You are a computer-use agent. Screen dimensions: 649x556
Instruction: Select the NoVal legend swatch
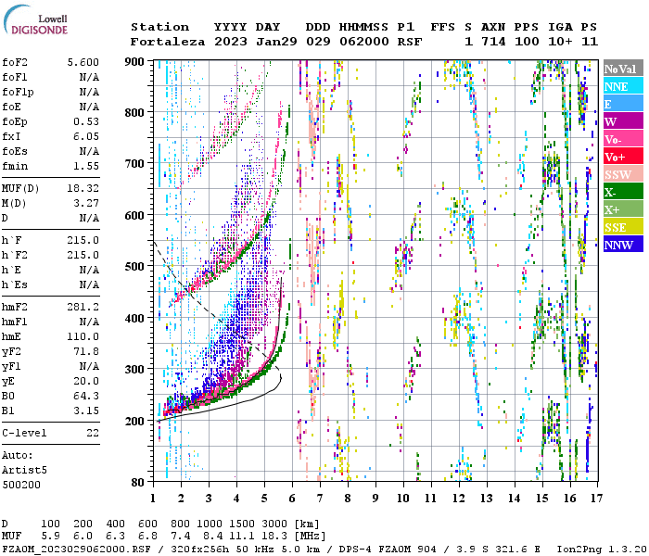point(623,69)
